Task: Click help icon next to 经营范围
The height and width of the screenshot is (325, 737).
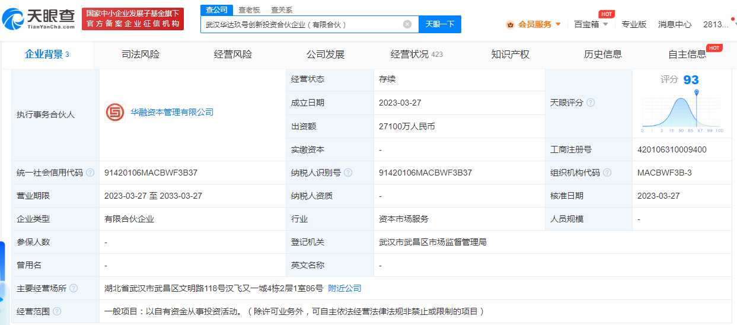Action: click(x=57, y=311)
